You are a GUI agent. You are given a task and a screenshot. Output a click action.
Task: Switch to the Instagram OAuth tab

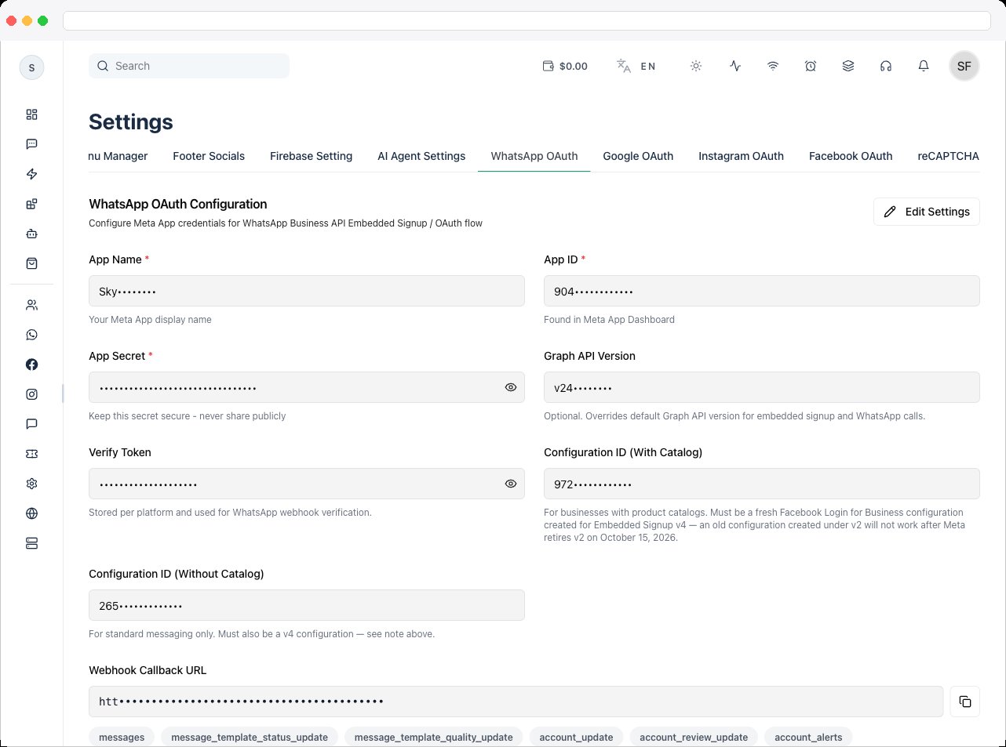tap(741, 156)
